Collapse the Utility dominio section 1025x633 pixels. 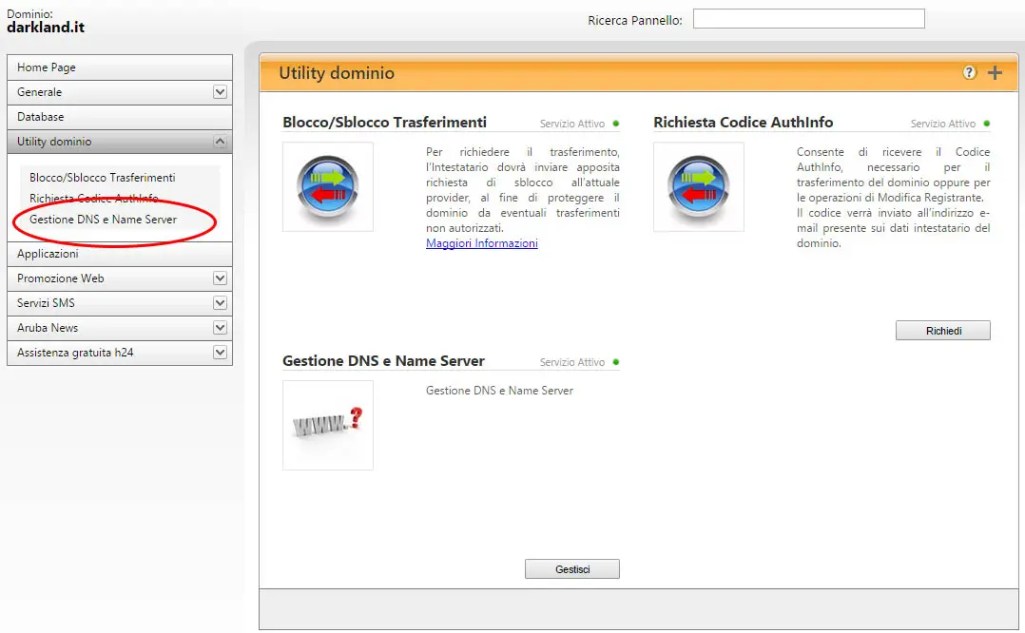pos(220,142)
